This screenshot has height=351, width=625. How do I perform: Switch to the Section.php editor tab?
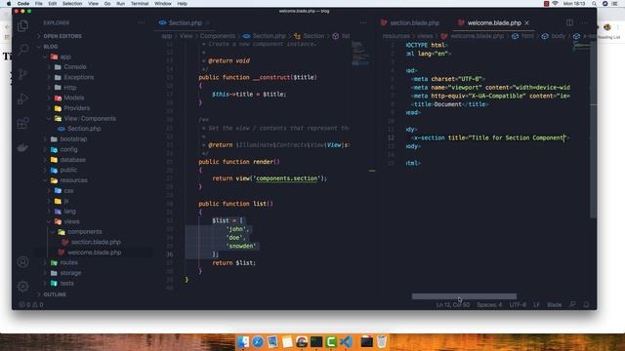pyautogui.click(x=185, y=22)
